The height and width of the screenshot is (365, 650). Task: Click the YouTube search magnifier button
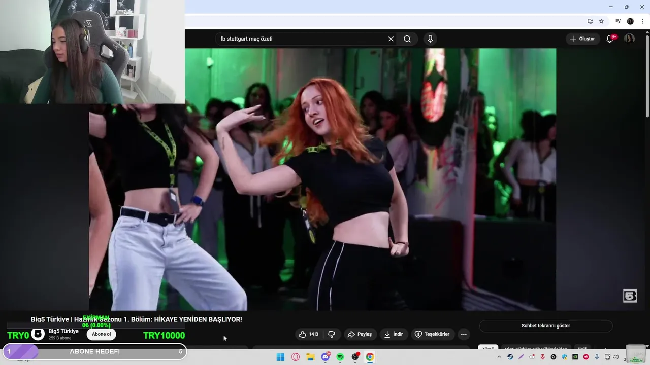click(407, 39)
